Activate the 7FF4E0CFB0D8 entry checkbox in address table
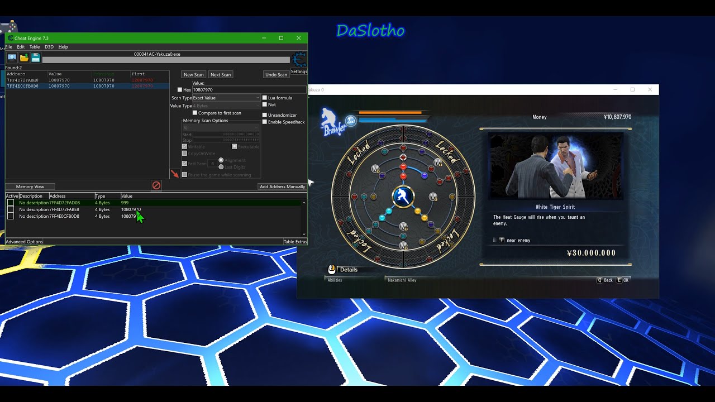This screenshot has width=715, height=402. point(11,216)
